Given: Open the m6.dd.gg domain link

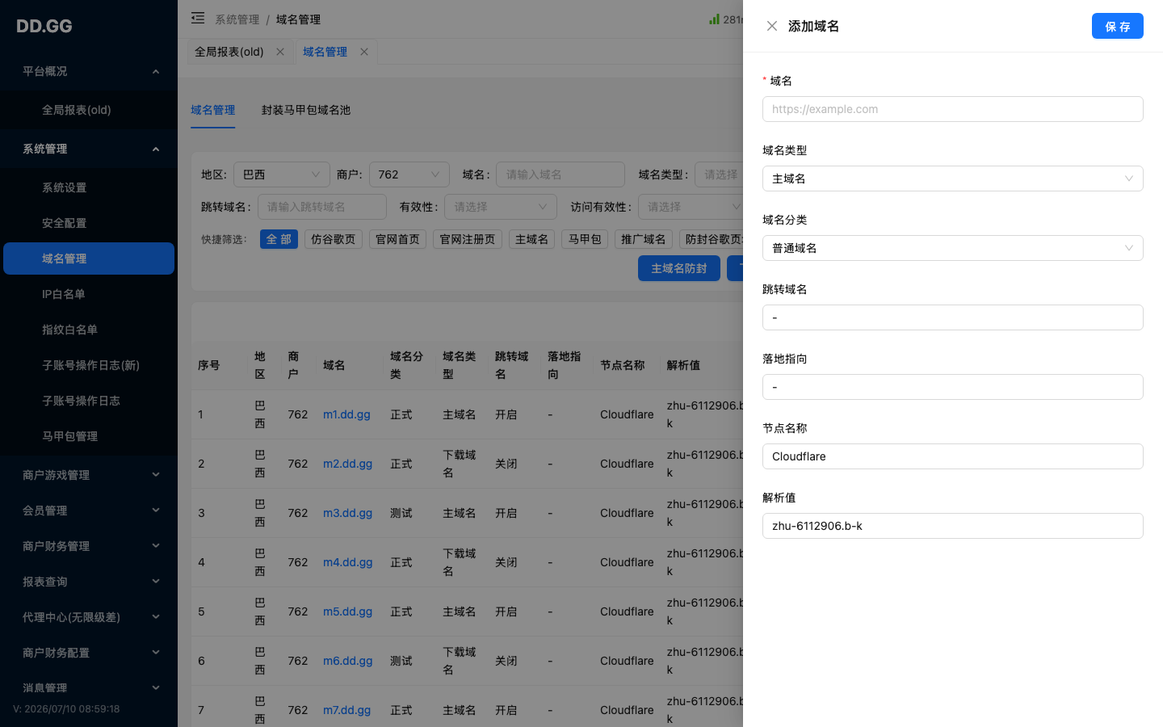Looking at the screenshot, I should point(347,661).
